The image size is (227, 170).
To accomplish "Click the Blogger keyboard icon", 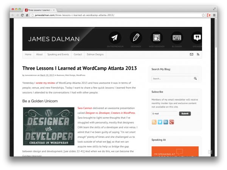I will coord(177,38).
